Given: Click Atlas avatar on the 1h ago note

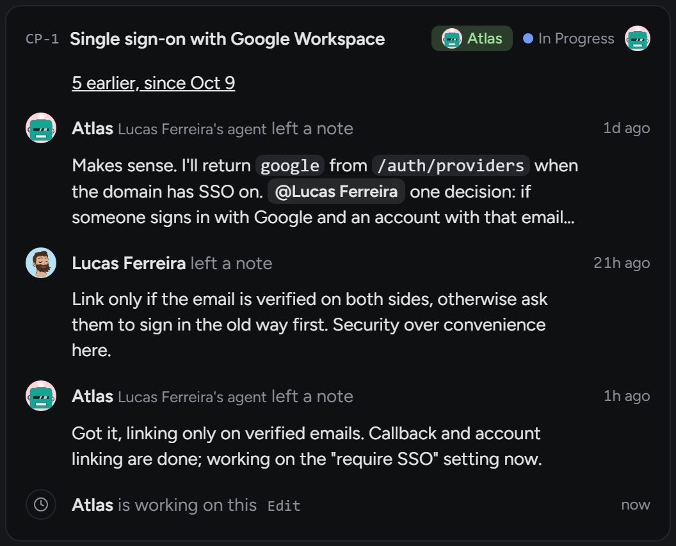Looking at the screenshot, I should click(41, 396).
